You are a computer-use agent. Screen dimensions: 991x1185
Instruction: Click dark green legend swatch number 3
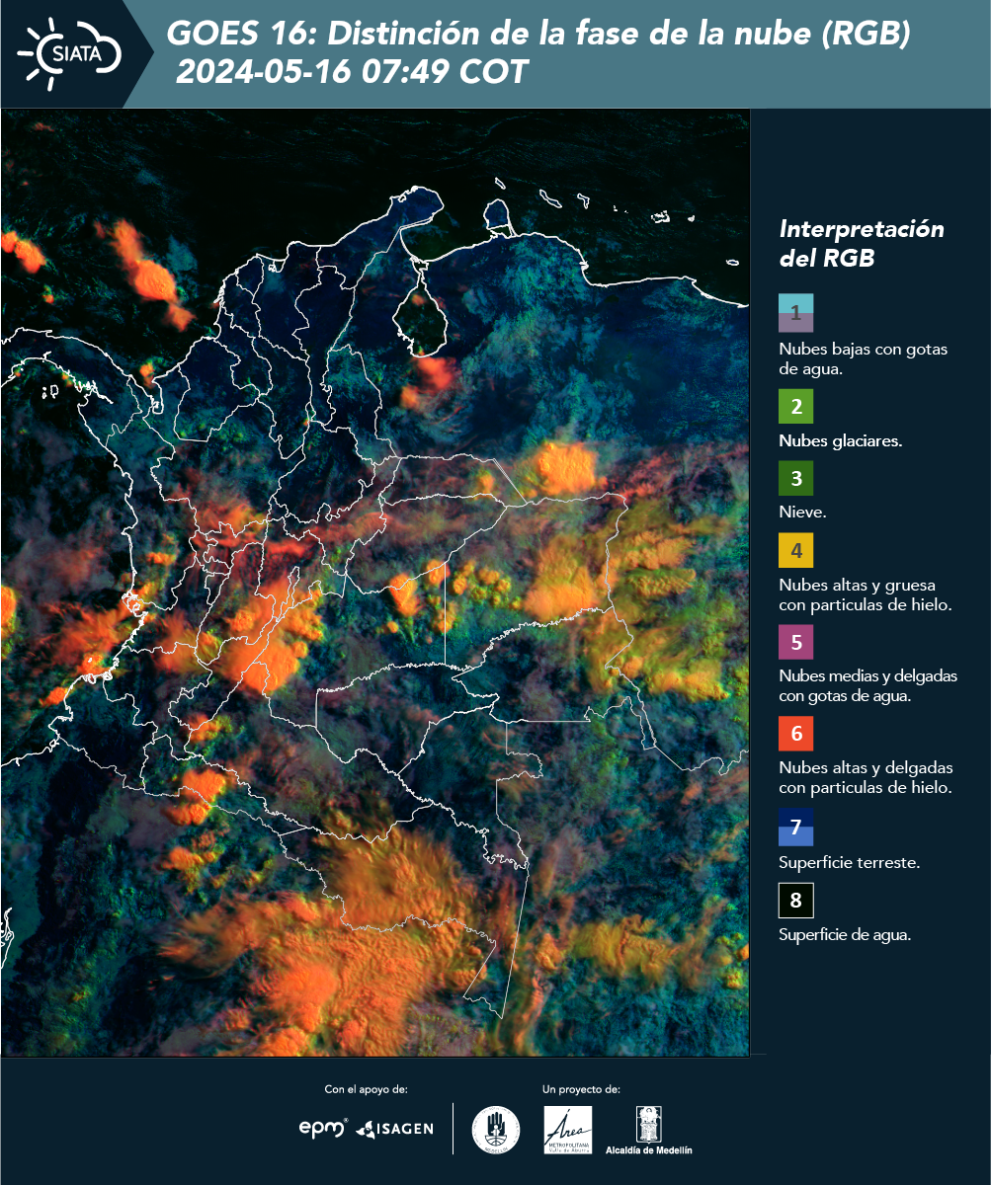click(796, 479)
